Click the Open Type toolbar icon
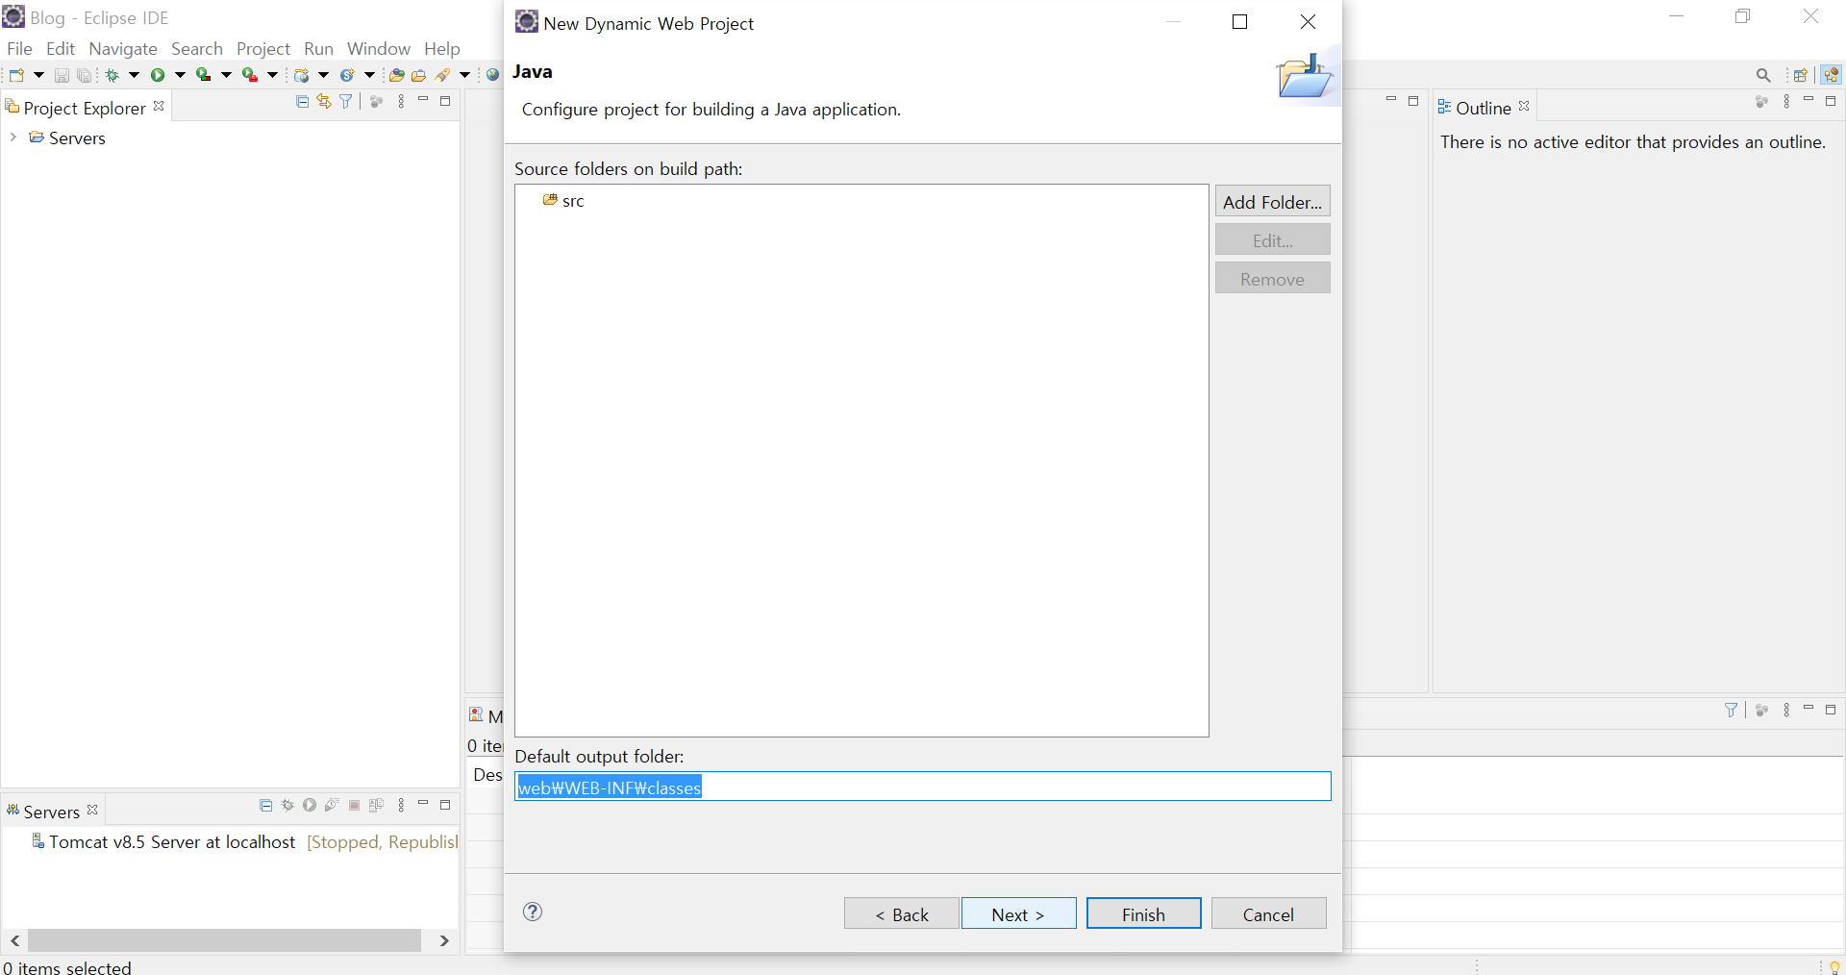Image resolution: width=1846 pixels, height=975 pixels. coord(396,75)
